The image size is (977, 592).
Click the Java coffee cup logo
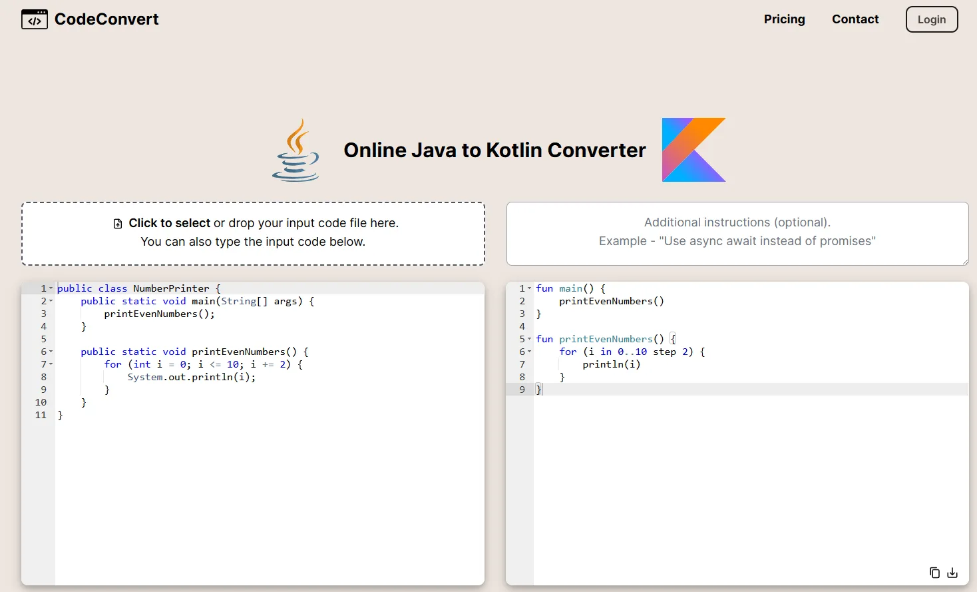pyautogui.click(x=296, y=150)
